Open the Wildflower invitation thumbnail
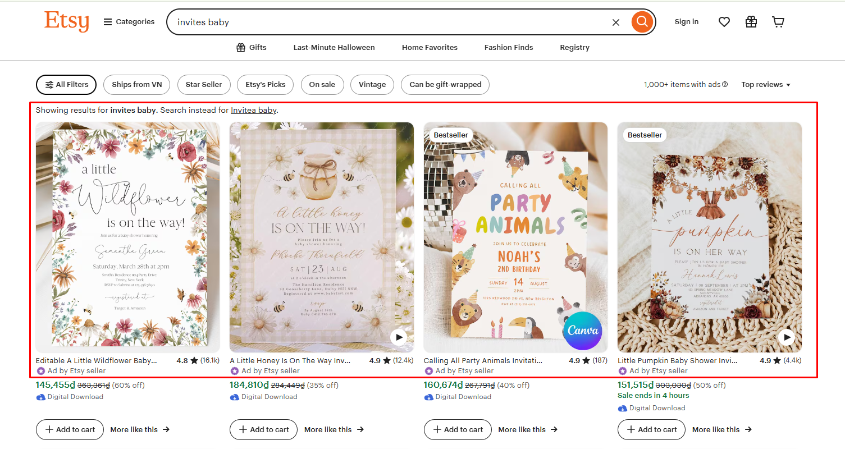 click(x=128, y=237)
